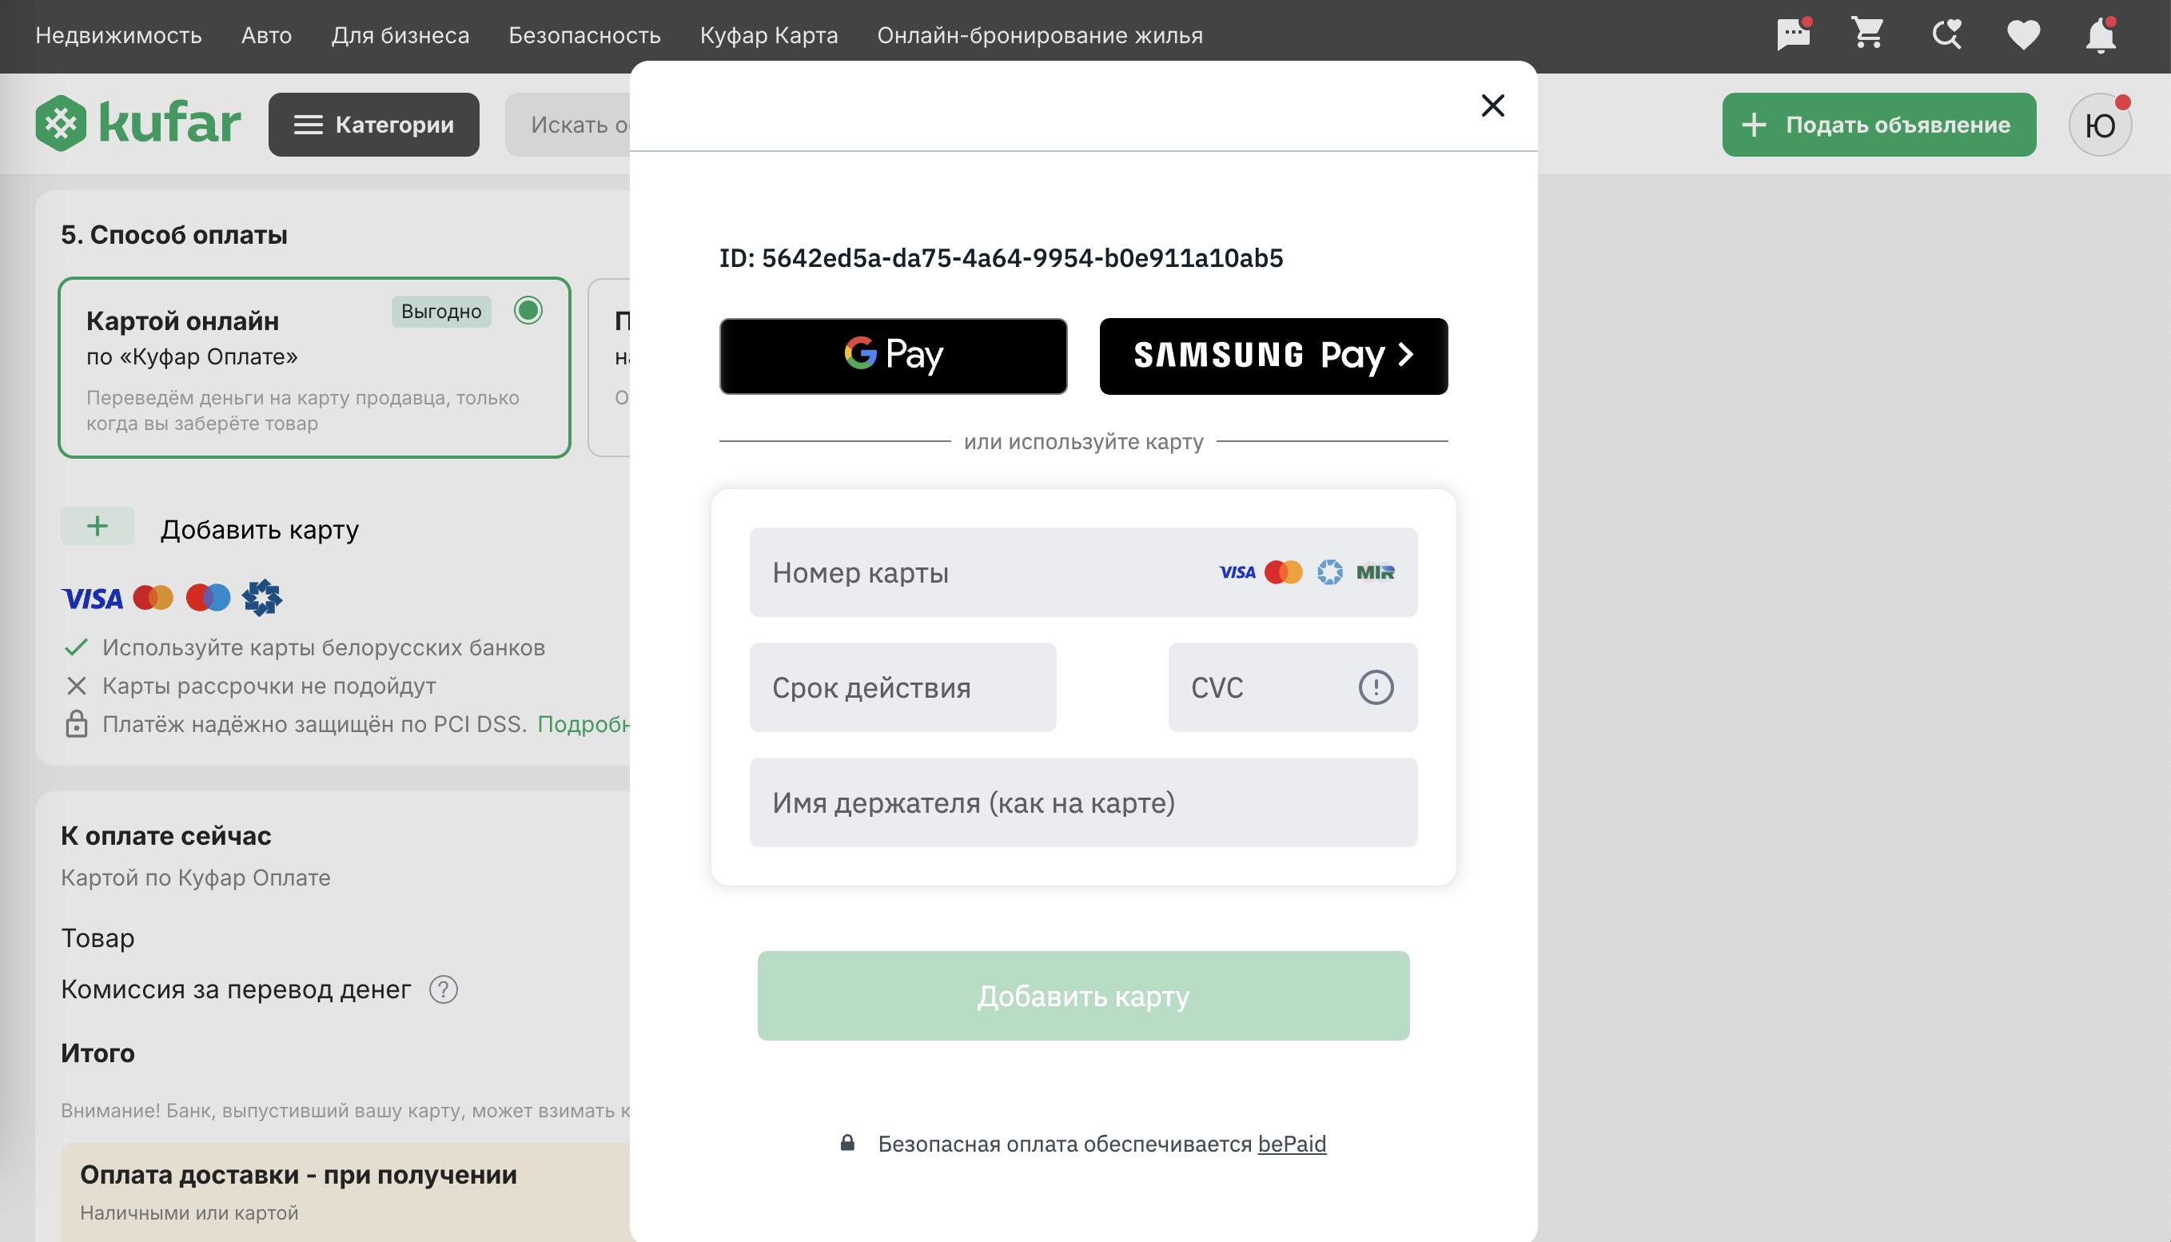Open saved searches heart-magnifier icon

coord(1946,34)
